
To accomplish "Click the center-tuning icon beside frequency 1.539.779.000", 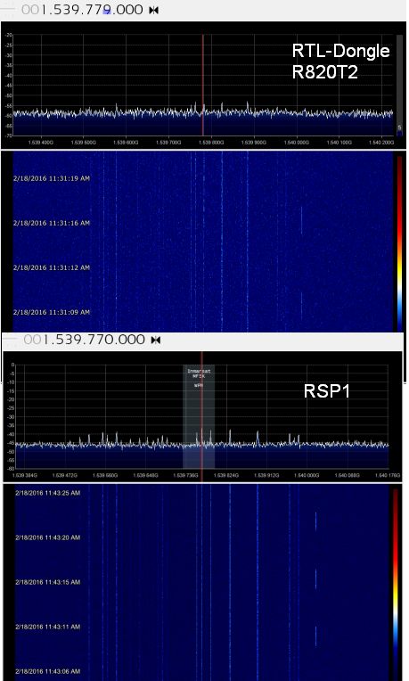I will point(153,10).
